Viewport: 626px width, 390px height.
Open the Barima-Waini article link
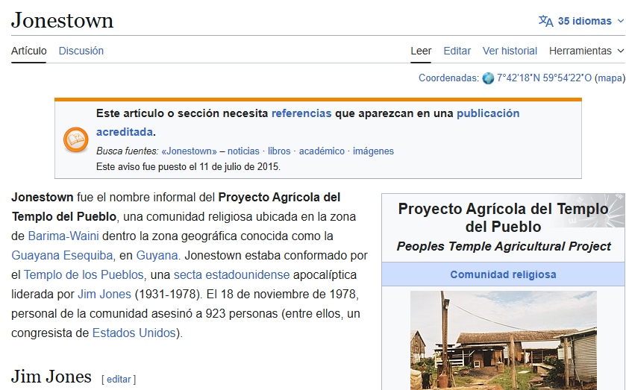(63, 236)
